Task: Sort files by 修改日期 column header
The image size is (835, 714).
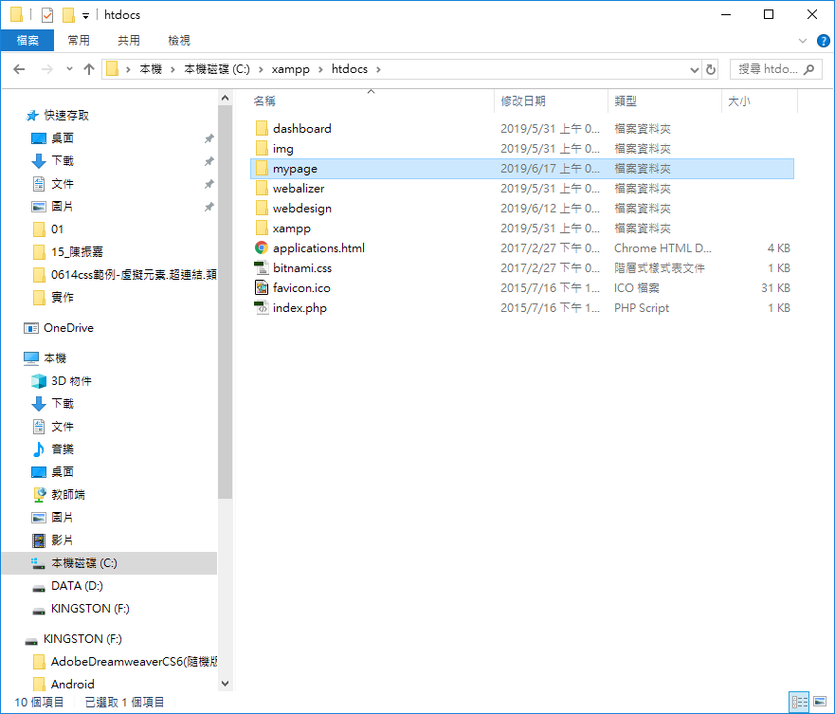Action: (x=523, y=101)
